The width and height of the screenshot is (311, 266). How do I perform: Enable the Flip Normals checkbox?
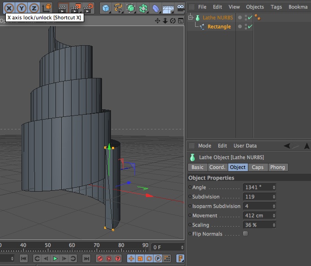point(246,234)
